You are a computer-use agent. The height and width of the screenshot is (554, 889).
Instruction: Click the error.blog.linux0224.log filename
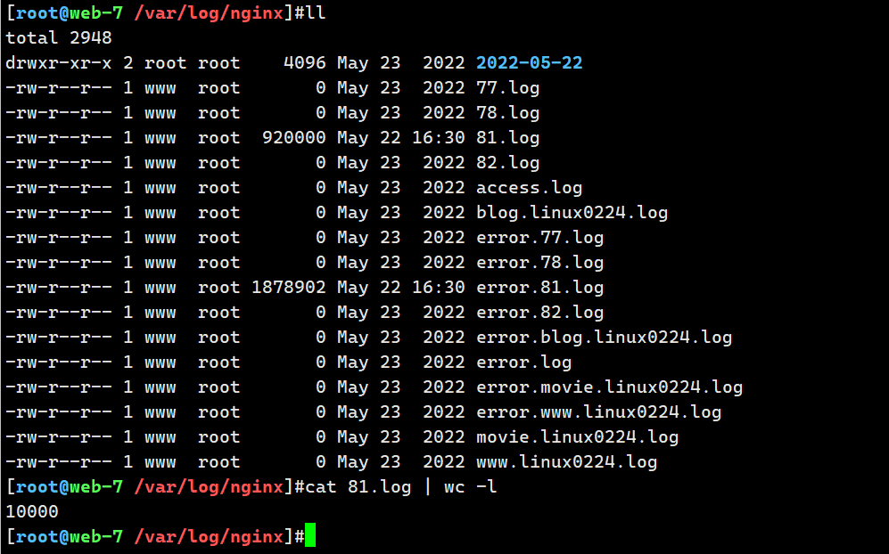(604, 338)
